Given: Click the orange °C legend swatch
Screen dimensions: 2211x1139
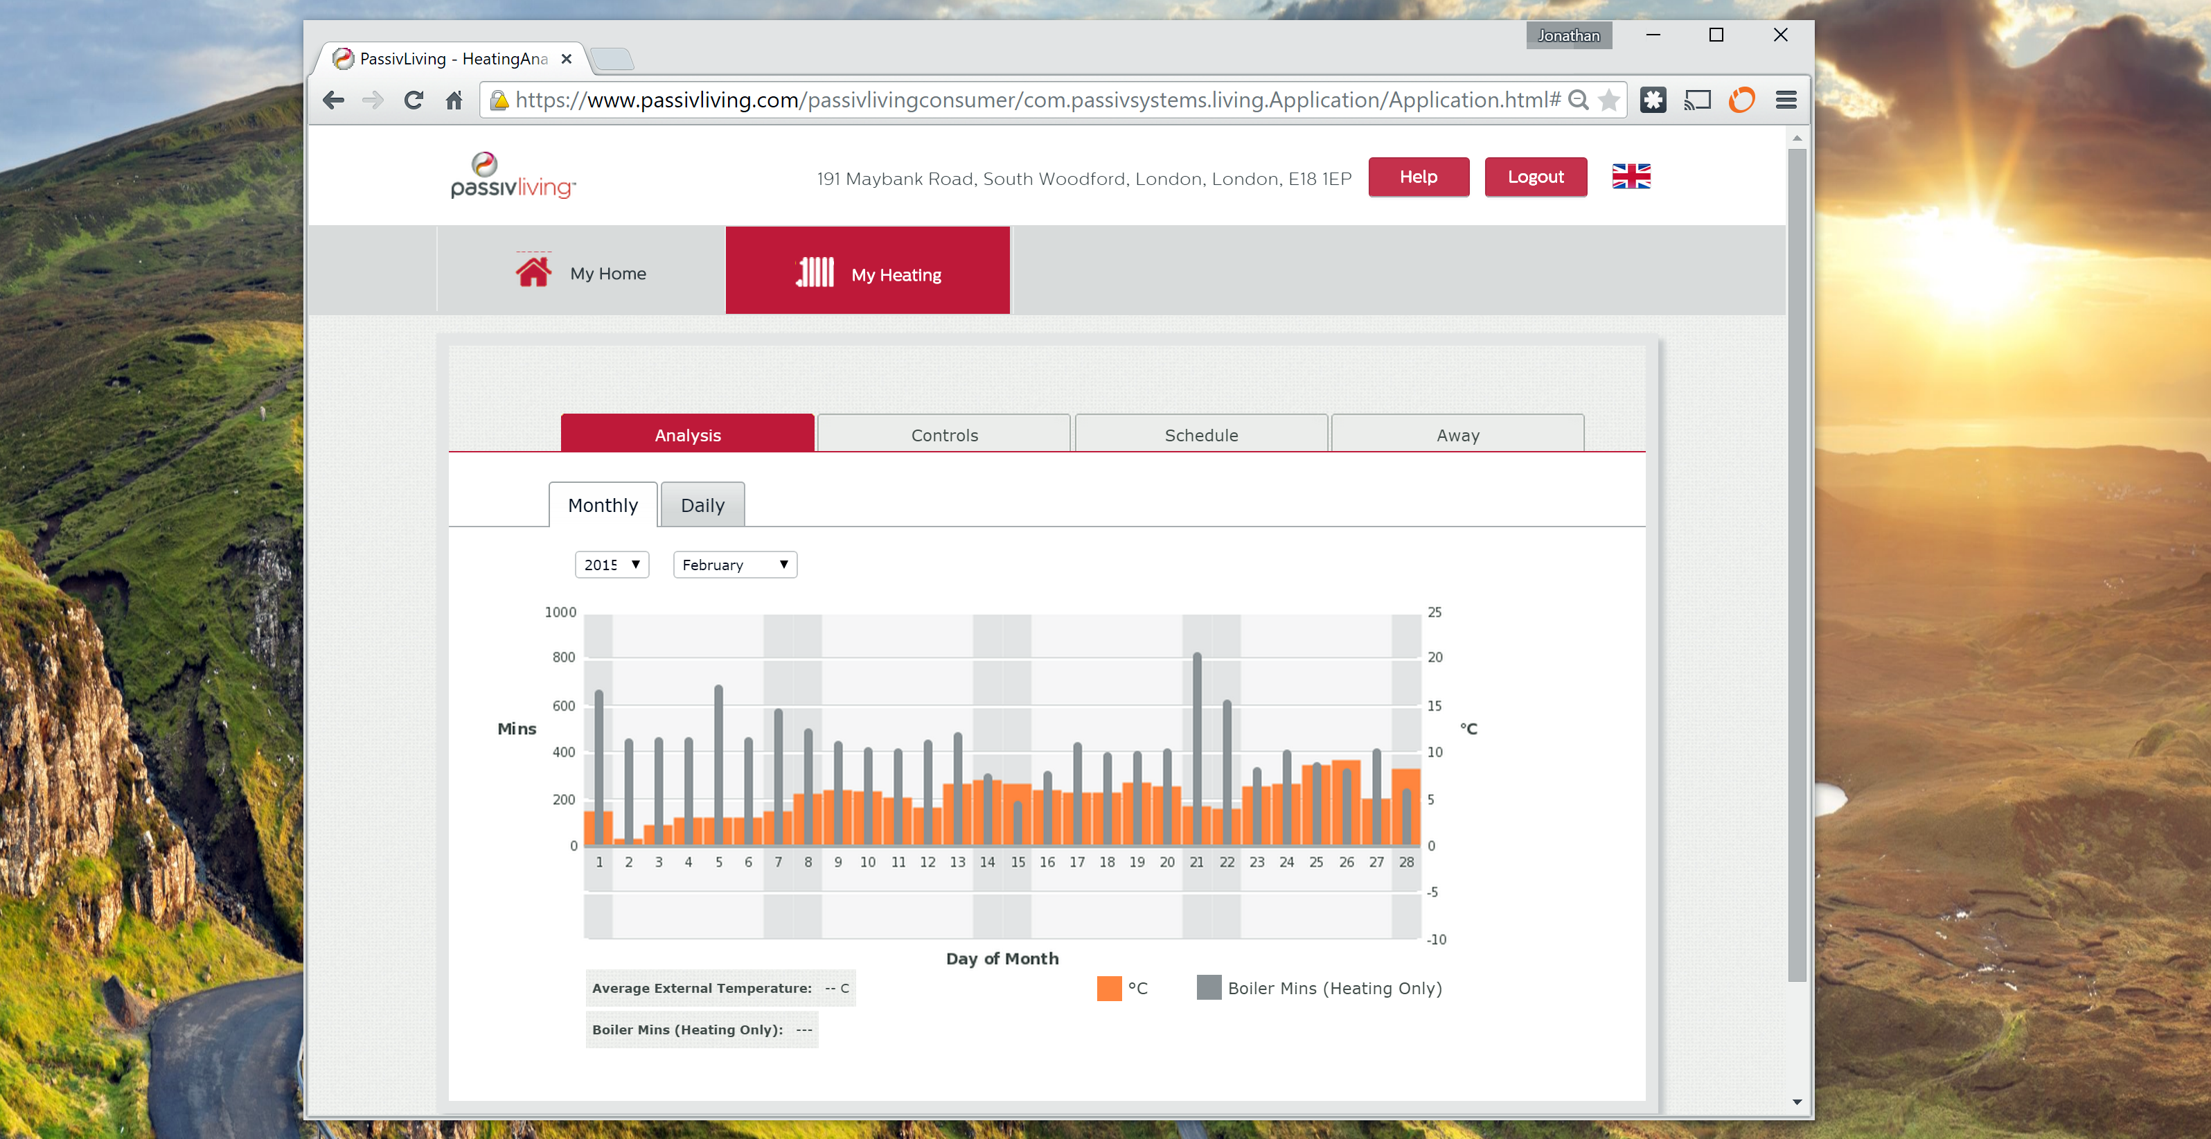Looking at the screenshot, I should 1109,988.
